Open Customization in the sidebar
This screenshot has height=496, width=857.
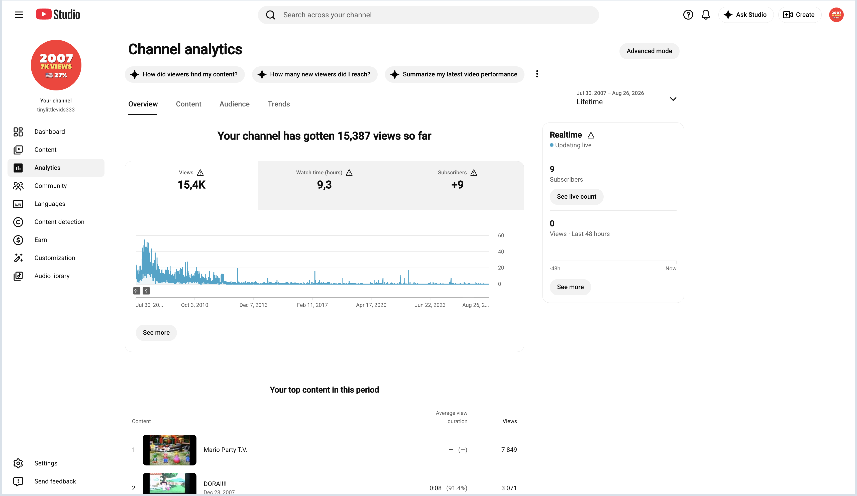point(56,258)
